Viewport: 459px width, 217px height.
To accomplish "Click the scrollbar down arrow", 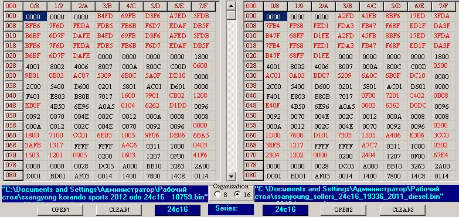I will pyautogui.click(x=232, y=176).
